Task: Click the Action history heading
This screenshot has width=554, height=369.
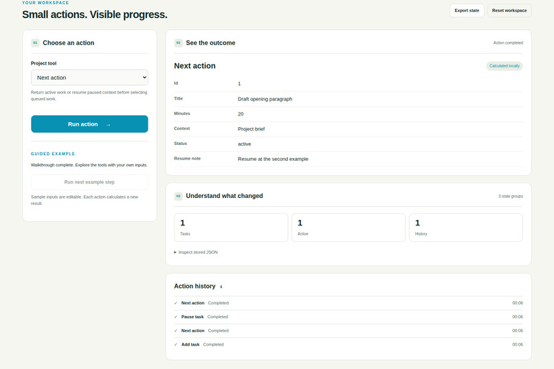Action: click(x=195, y=287)
